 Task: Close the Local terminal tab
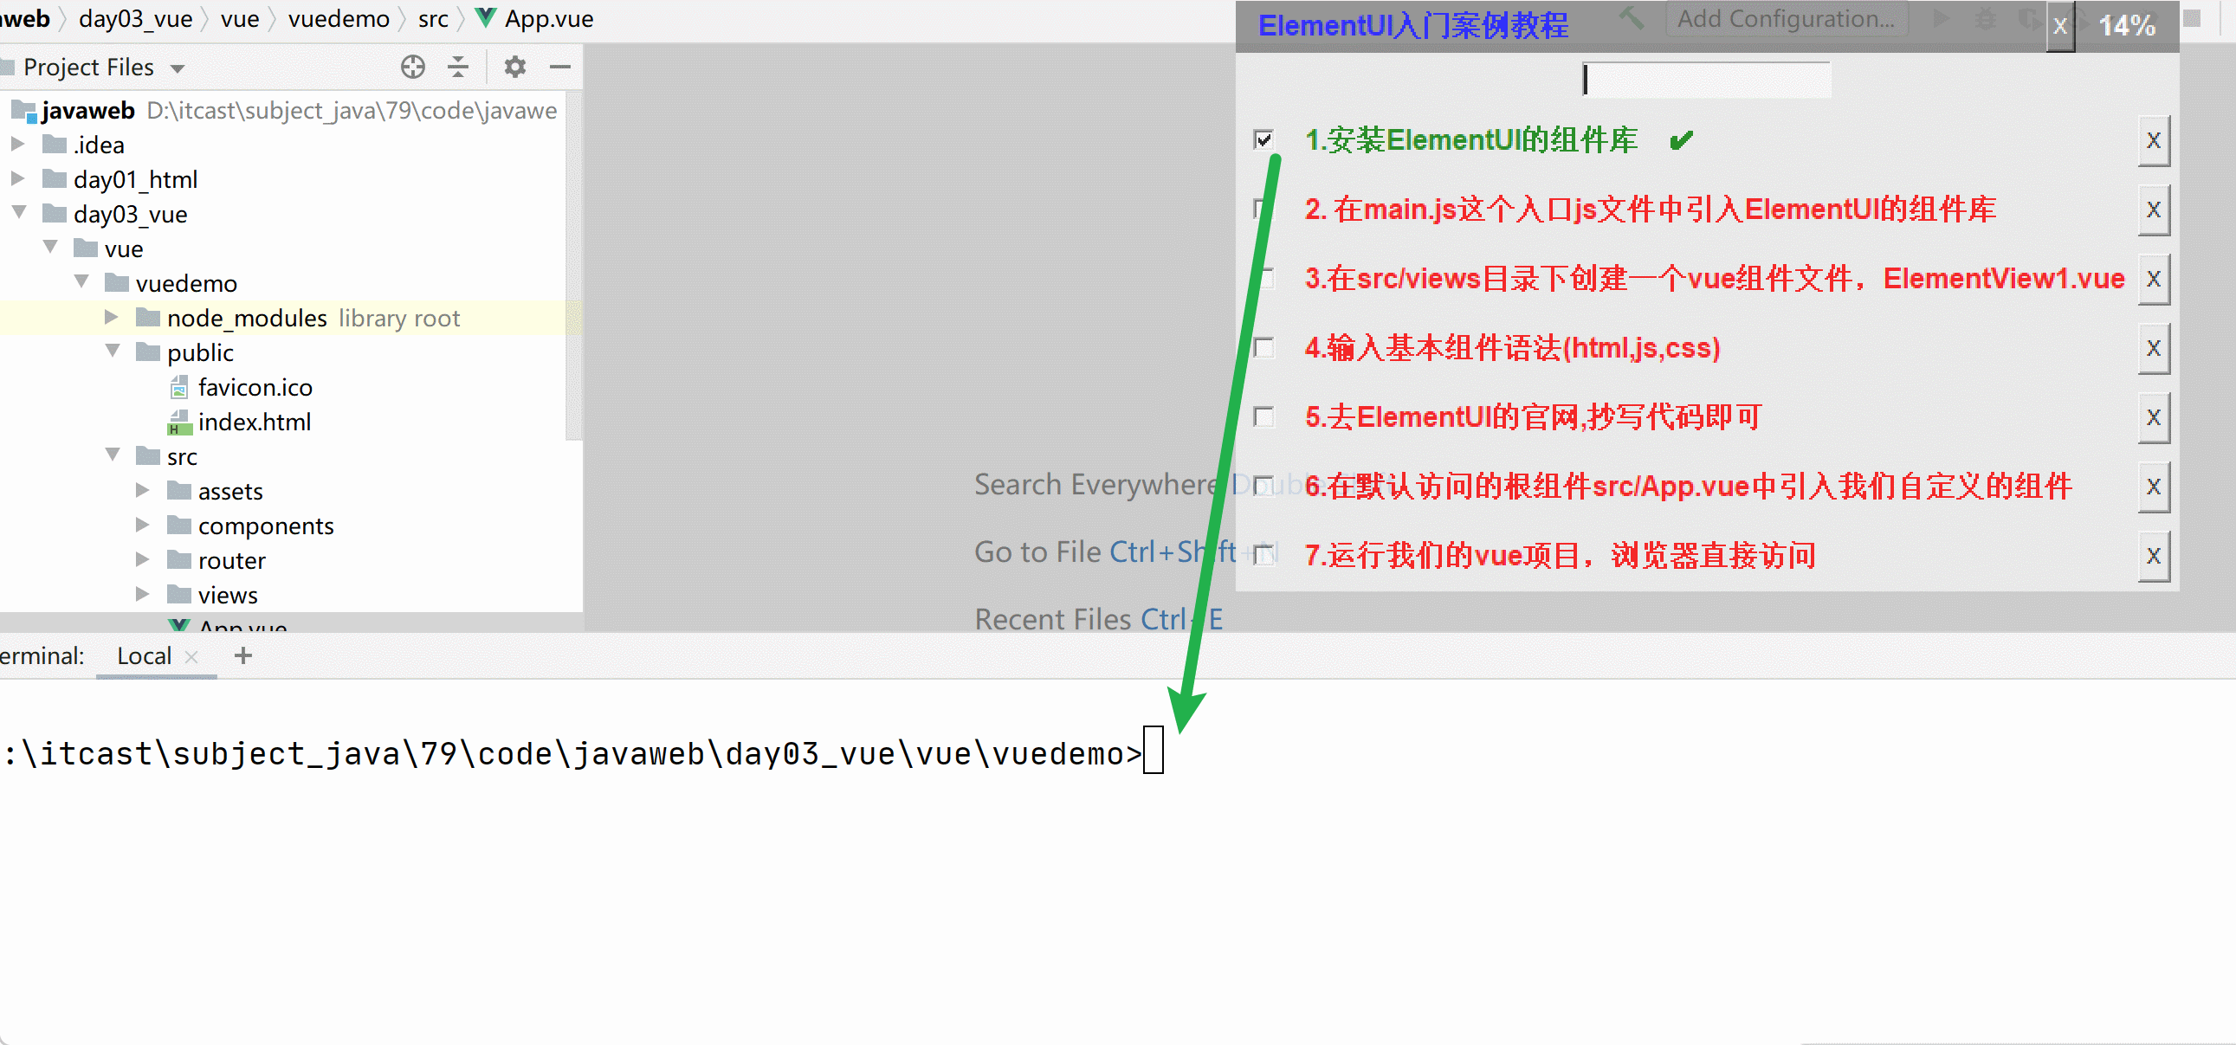[192, 658]
